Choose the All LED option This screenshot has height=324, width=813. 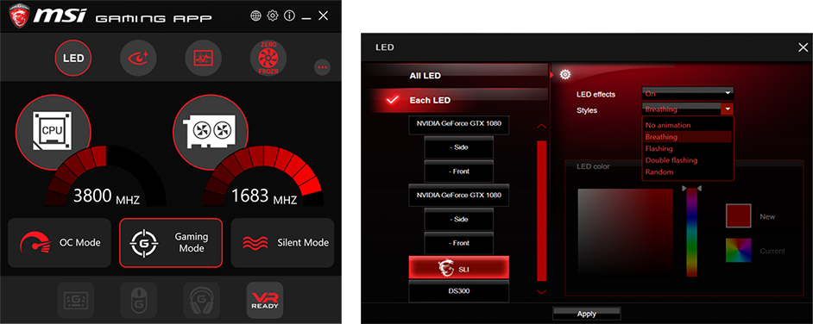[x=425, y=76]
